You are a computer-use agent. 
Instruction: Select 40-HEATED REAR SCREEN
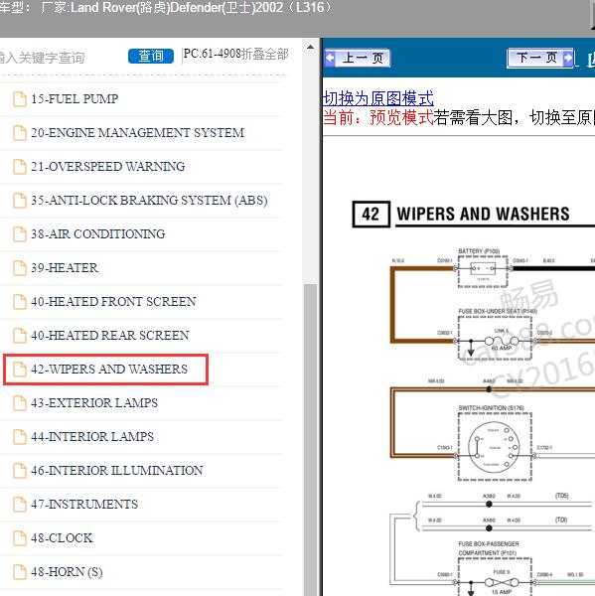[110, 336]
